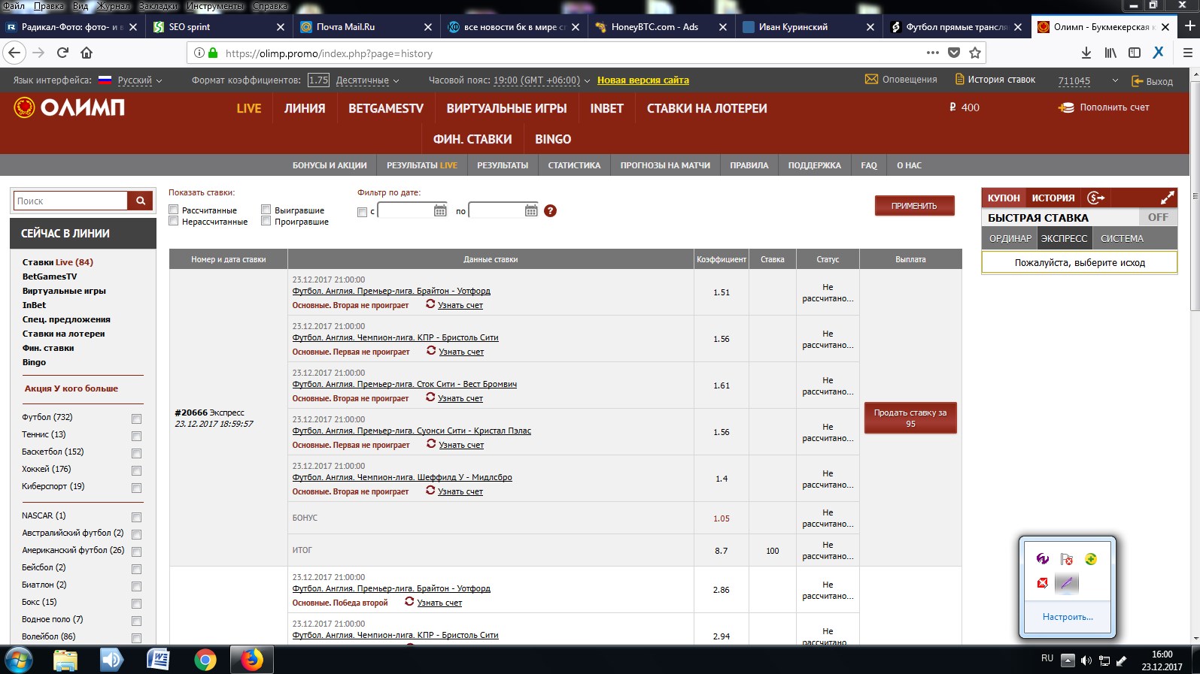Open ВИРТУАЛЬНЫЕ ИГРЫ menu section
This screenshot has width=1200, height=674.
[x=506, y=108]
